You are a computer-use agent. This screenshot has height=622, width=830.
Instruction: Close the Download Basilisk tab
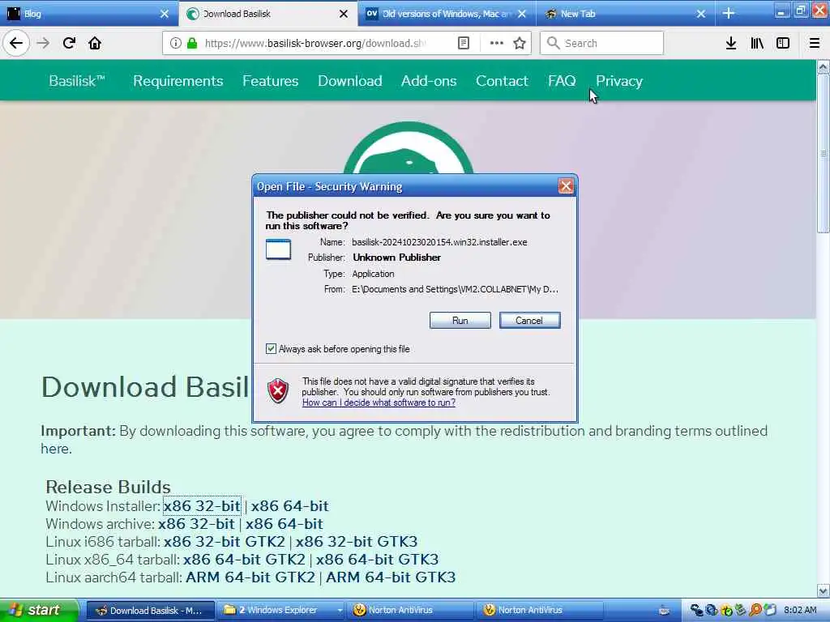click(x=344, y=14)
